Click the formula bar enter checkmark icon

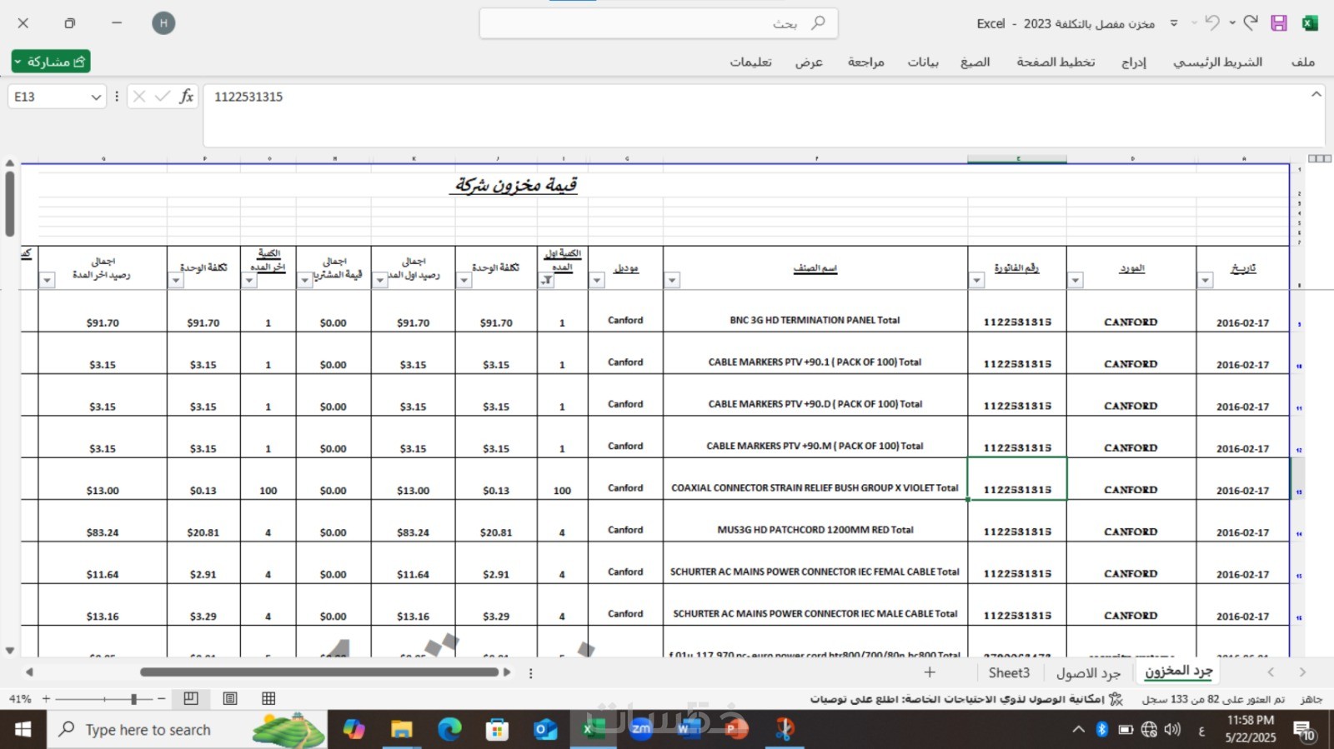(163, 97)
